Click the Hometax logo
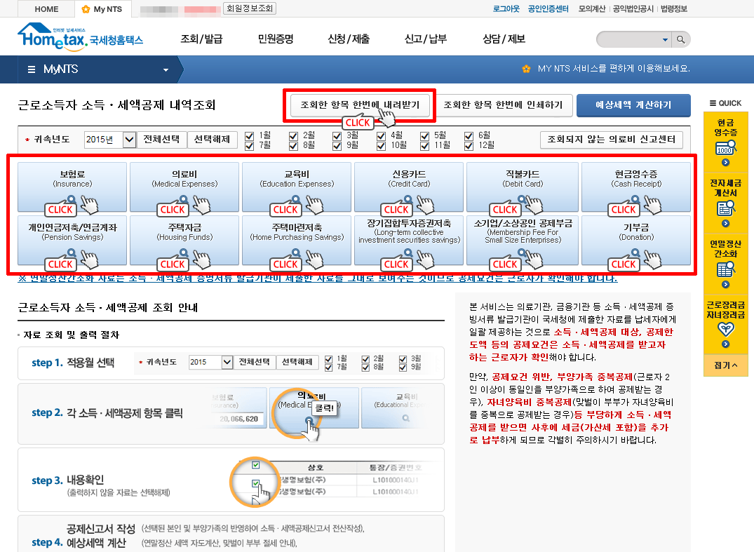The height and width of the screenshot is (552, 754). point(80,38)
